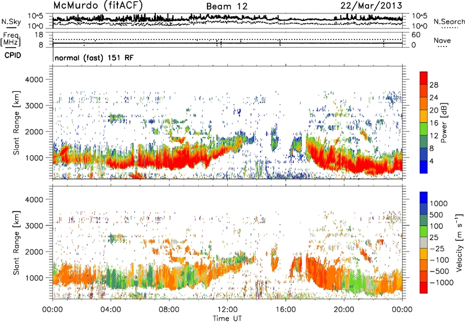The width and height of the screenshot is (465, 322).
Task: Click the '20:00' time axis label
Action: click(x=344, y=310)
